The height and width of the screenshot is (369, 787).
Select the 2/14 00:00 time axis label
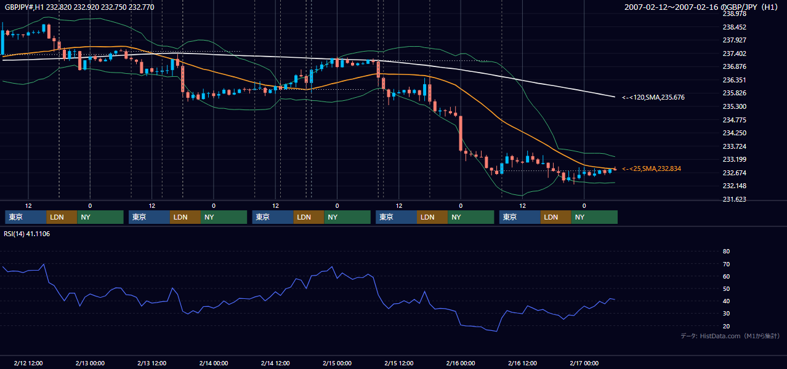(x=214, y=363)
